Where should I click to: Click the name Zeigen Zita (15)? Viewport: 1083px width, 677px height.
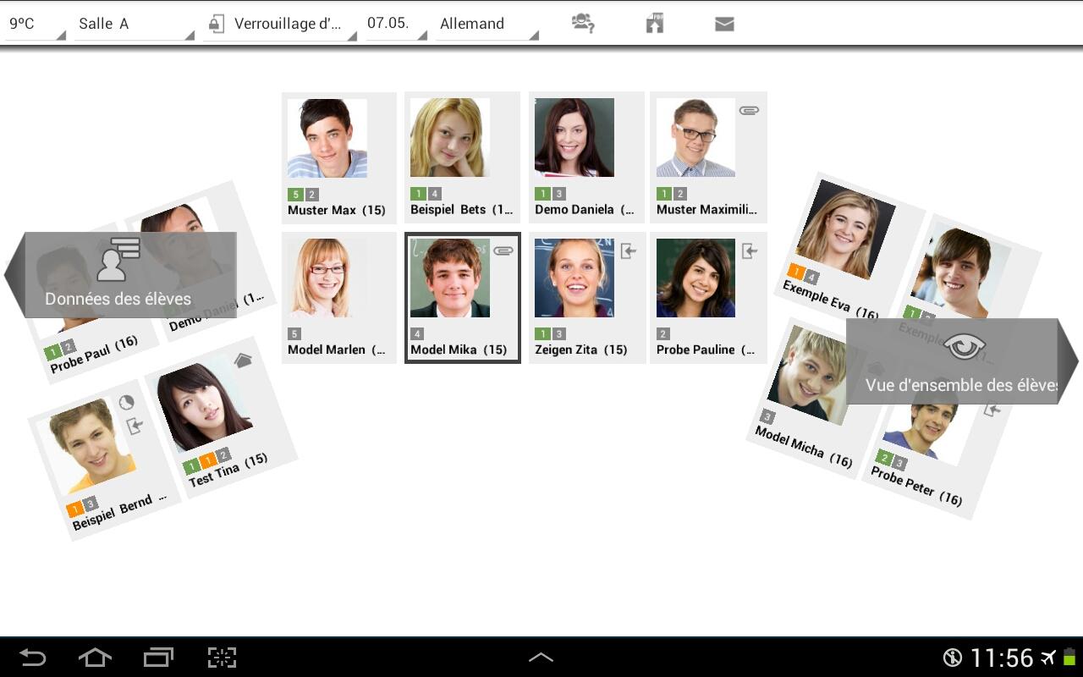581,350
